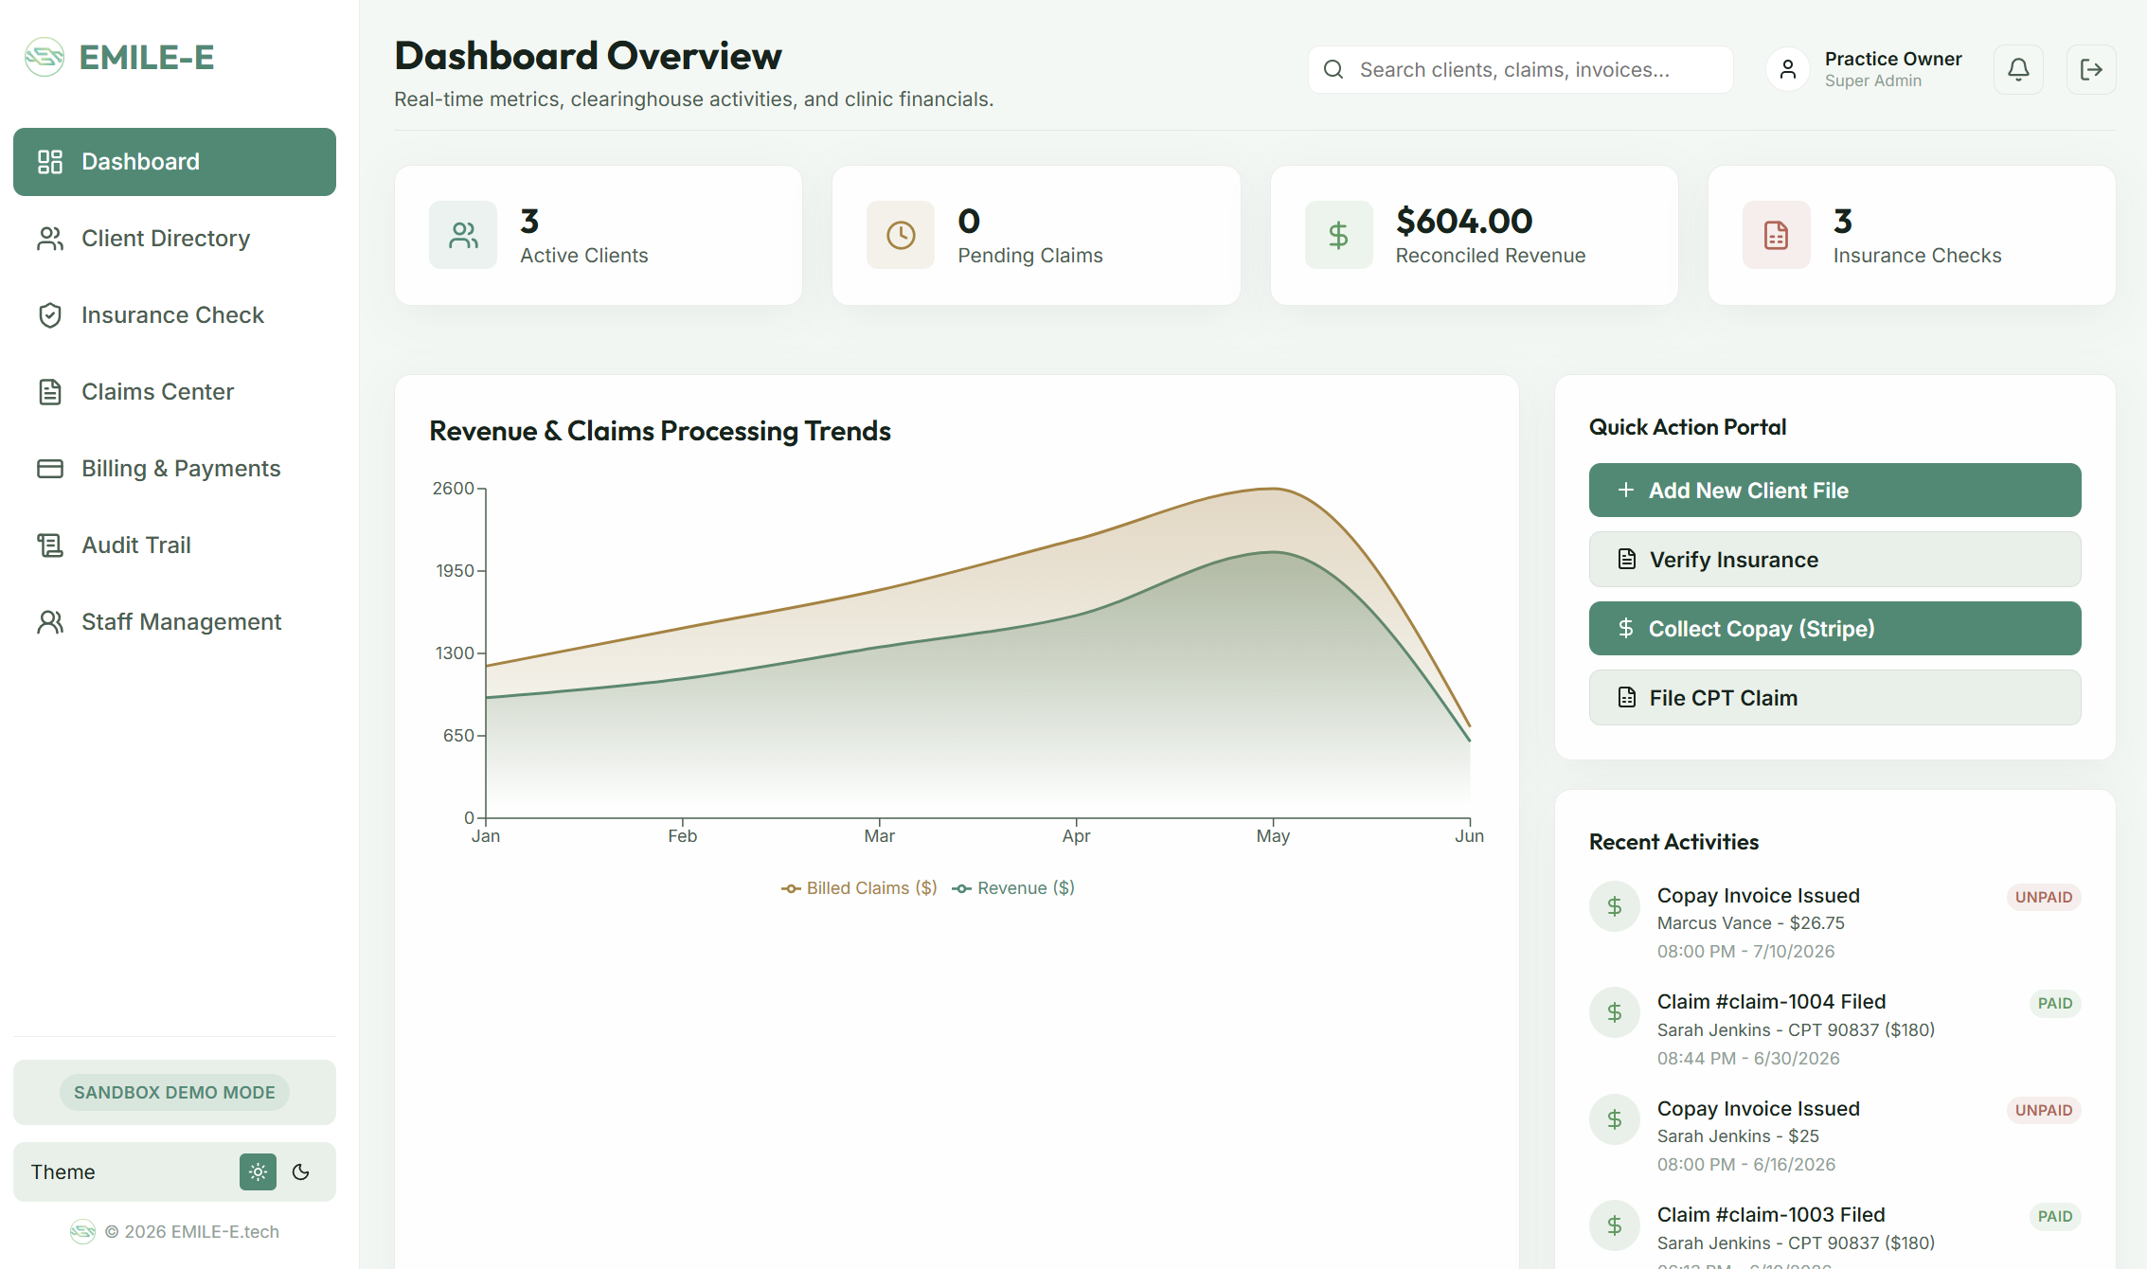Click the Pending Claims card
Screen dimensions: 2147x1269
pos(1036,236)
